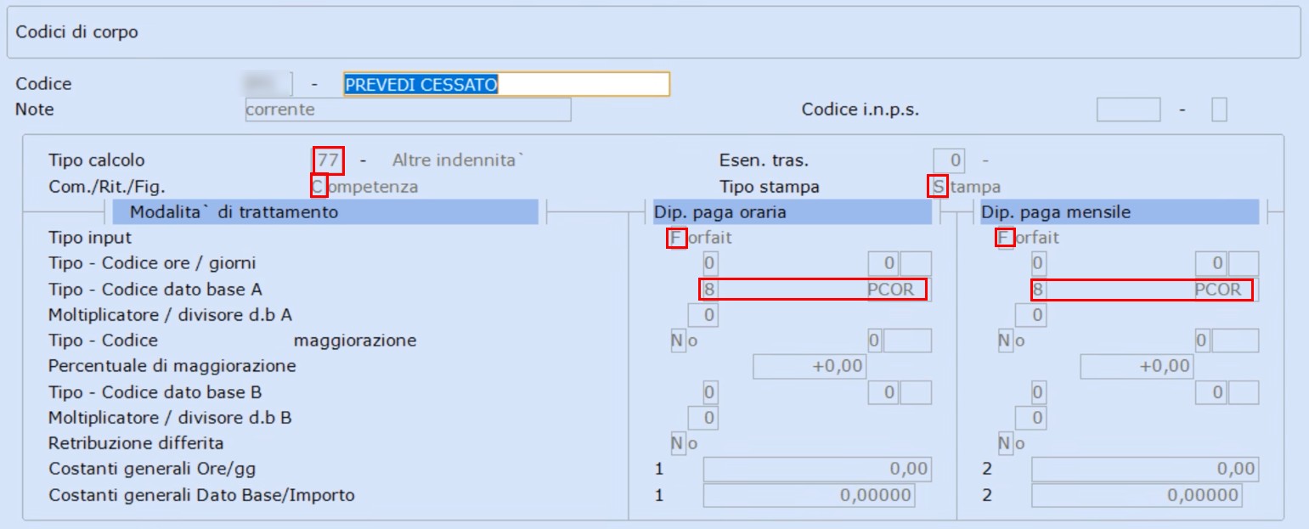Click the Tipo calcolo label
The width and height of the screenshot is (1309, 529).
pos(97,160)
